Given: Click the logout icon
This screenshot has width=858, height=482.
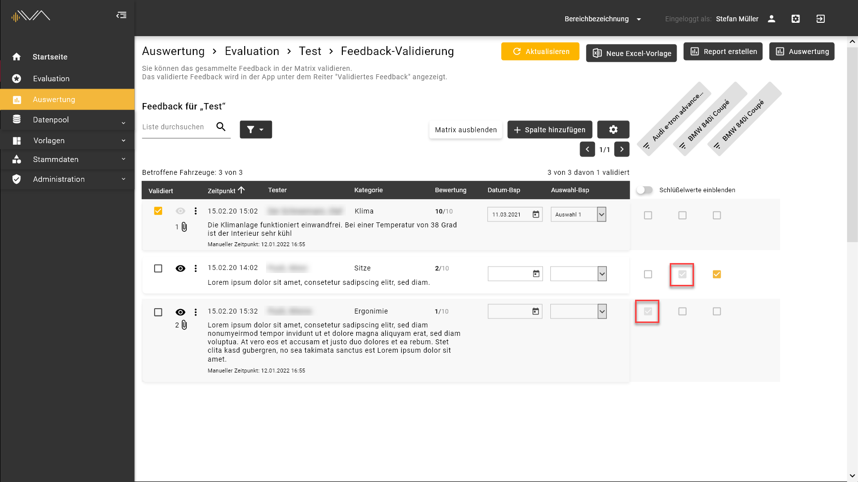Looking at the screenshot, I should click(x=820, y=19).
